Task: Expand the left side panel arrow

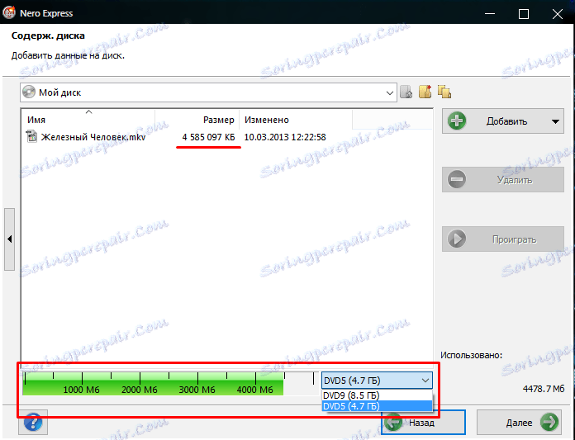Action: point(10,239)
